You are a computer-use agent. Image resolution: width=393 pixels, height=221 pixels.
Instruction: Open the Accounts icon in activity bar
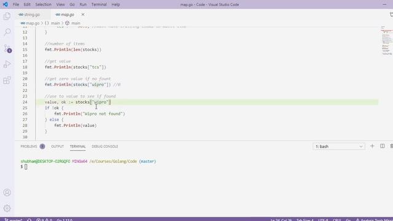7,192
